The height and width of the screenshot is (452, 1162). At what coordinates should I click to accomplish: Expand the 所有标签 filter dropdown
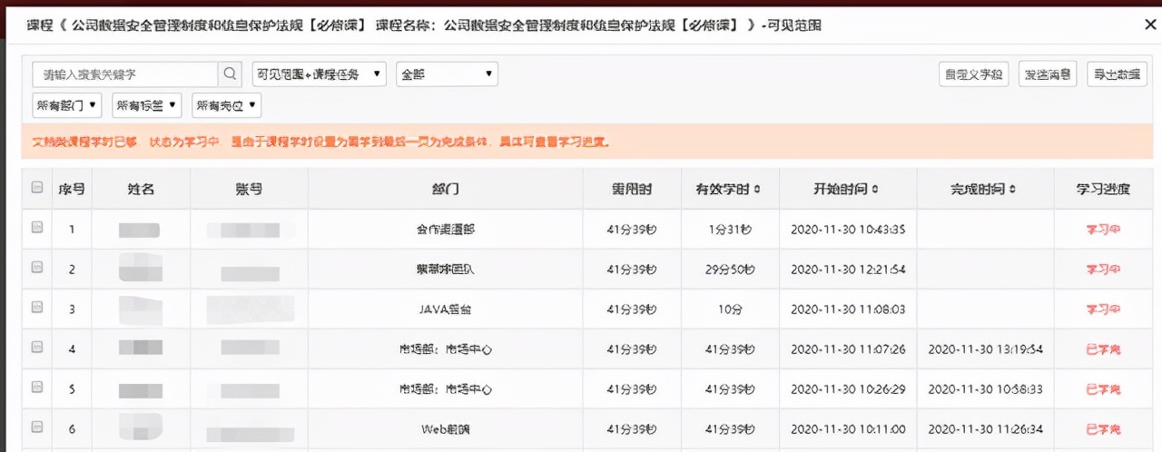(x=147, y=105)
